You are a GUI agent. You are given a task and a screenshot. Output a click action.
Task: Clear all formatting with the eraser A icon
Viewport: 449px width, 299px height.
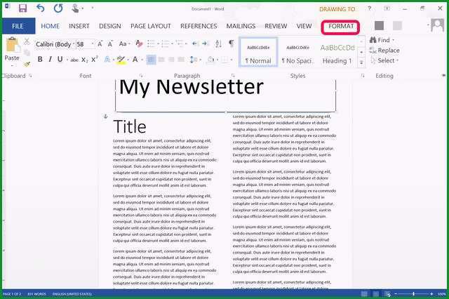139,44
